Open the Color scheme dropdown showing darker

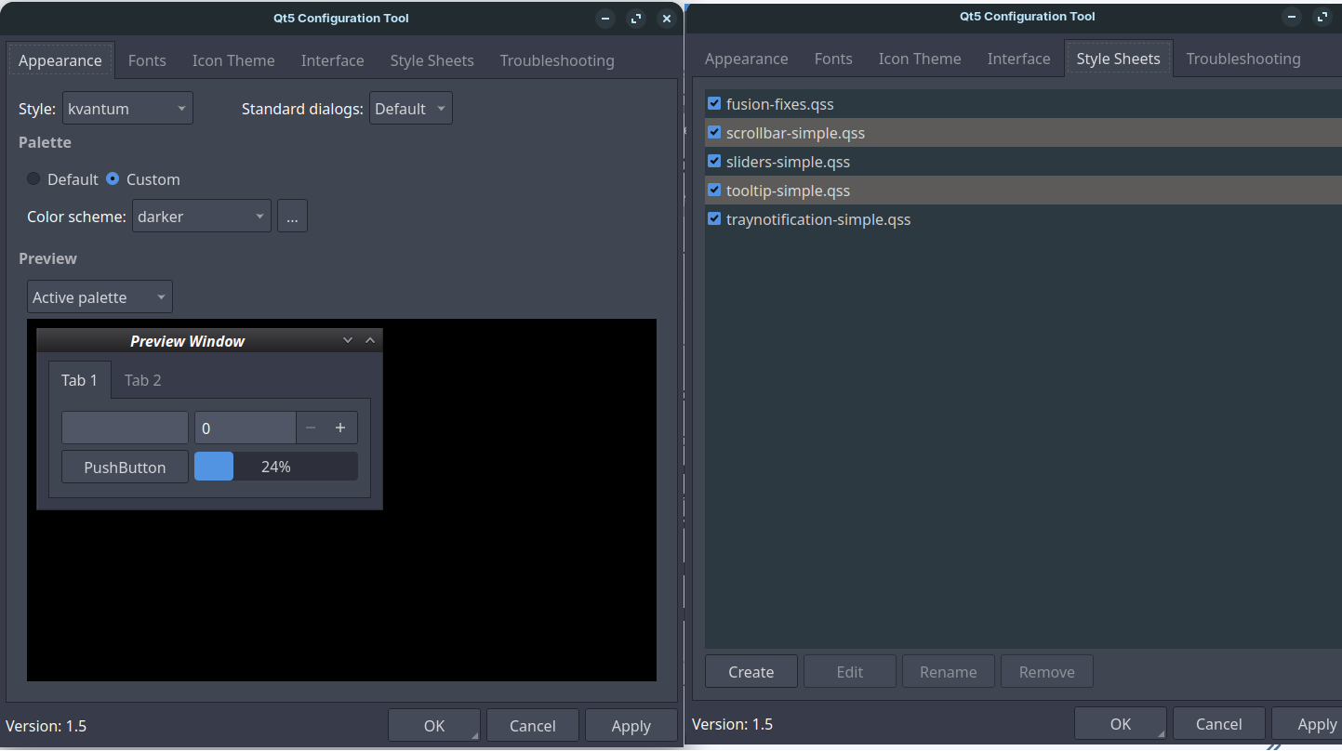pyautogui.click(x=201, y=217)
